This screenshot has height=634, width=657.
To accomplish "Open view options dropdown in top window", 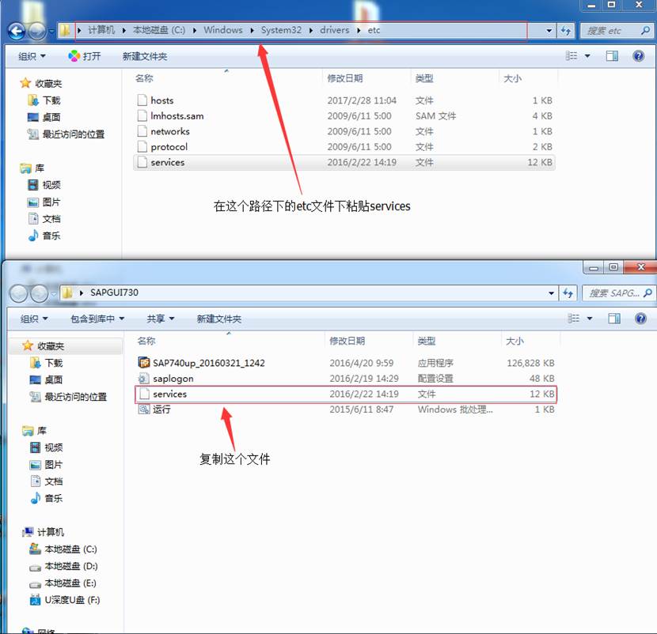I will pyautogui.click(x=587, y=56).
